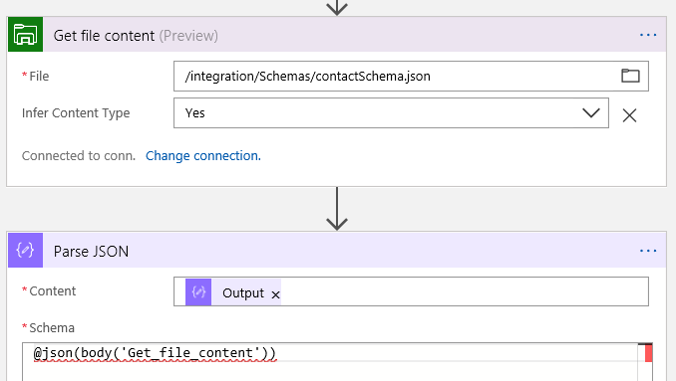676x381 pixels.
Task: Click the arrow between the two actions
Action: (337, 209)
